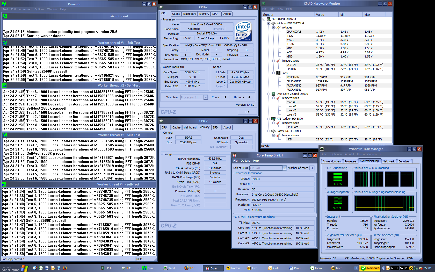The width and height of the screenshot is (435, 272).
Task: Launch Firefox from the quick launch bar
Action: pyautogui.click(x=65, y=268)
